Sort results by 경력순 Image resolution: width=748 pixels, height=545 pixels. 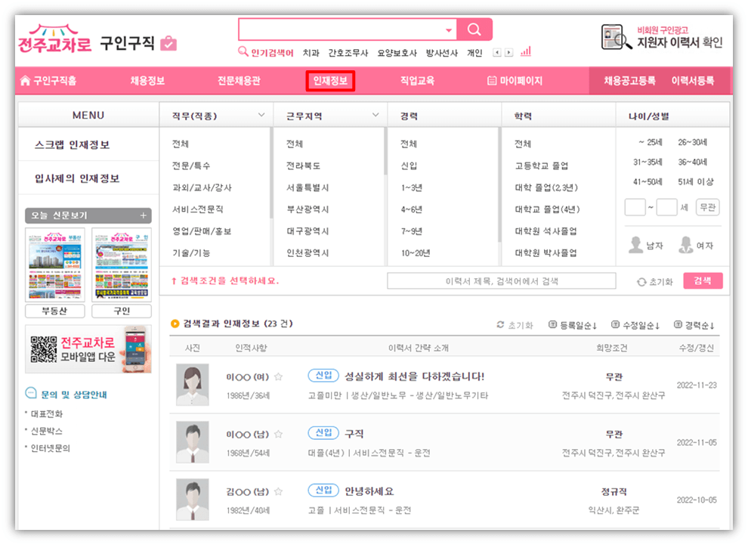[x=694, y=325]
